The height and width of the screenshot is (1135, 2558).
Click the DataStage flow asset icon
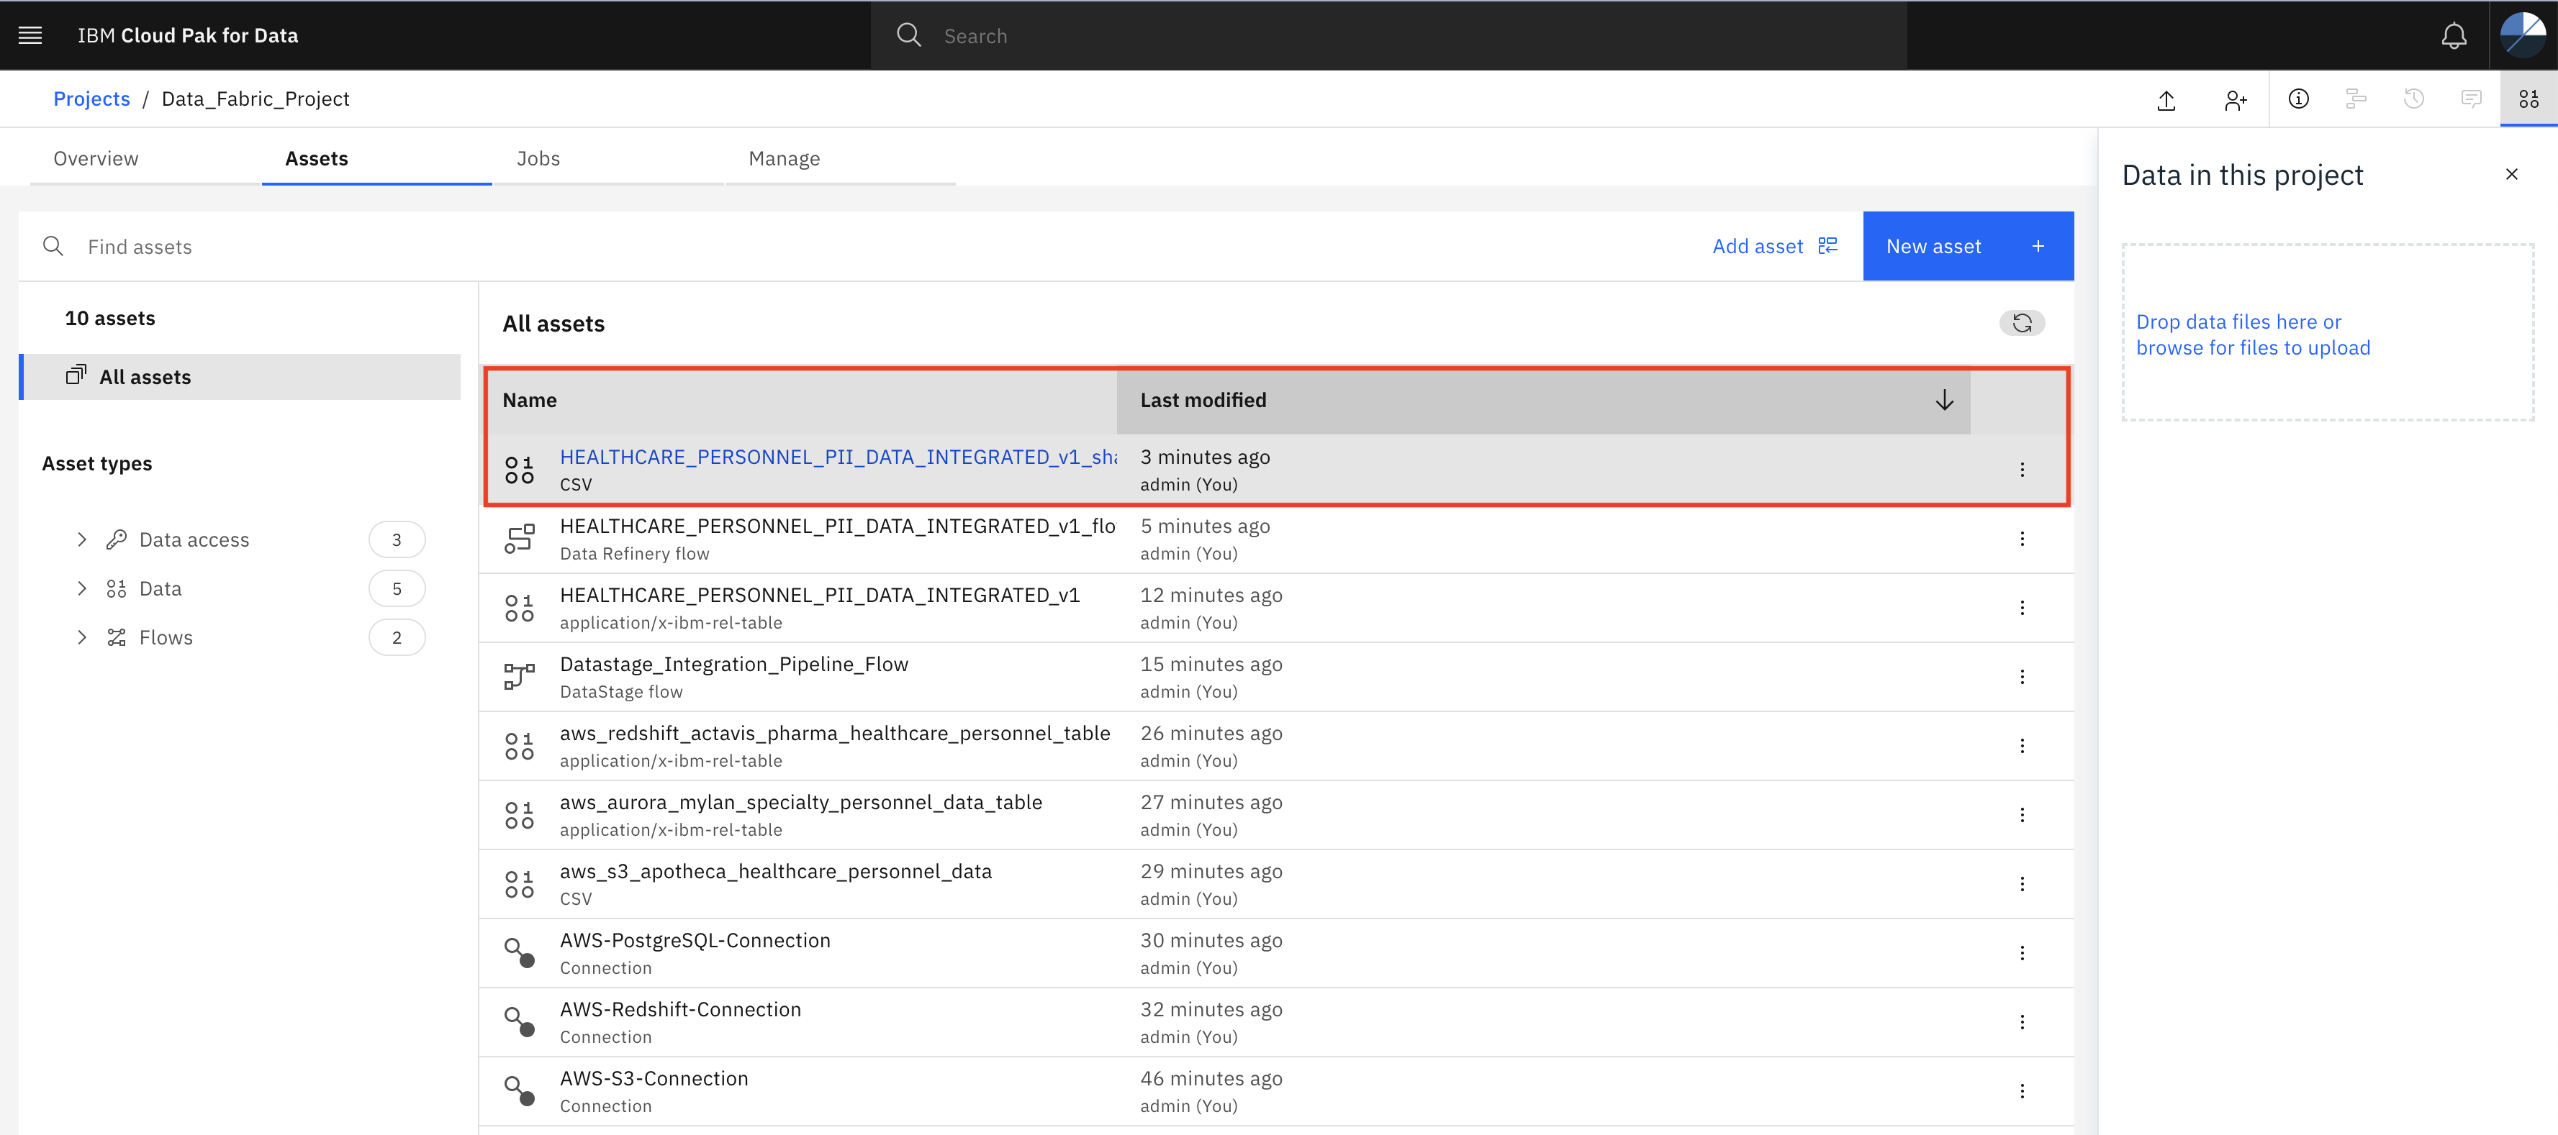pyautogui.click(x=520, y=677)
